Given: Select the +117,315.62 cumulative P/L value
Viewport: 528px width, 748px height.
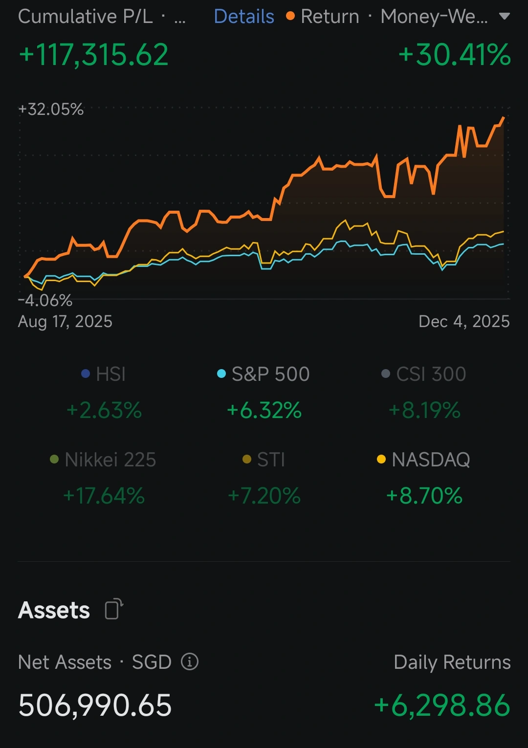Looking at the screenshot, I should click(x=93, y=54).
